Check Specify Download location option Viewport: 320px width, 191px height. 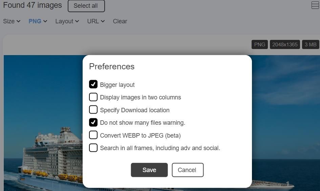tap(93, 110)
